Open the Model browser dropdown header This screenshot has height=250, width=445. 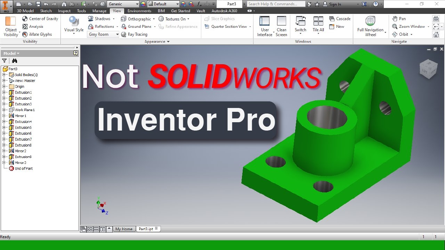coord(11,53)
